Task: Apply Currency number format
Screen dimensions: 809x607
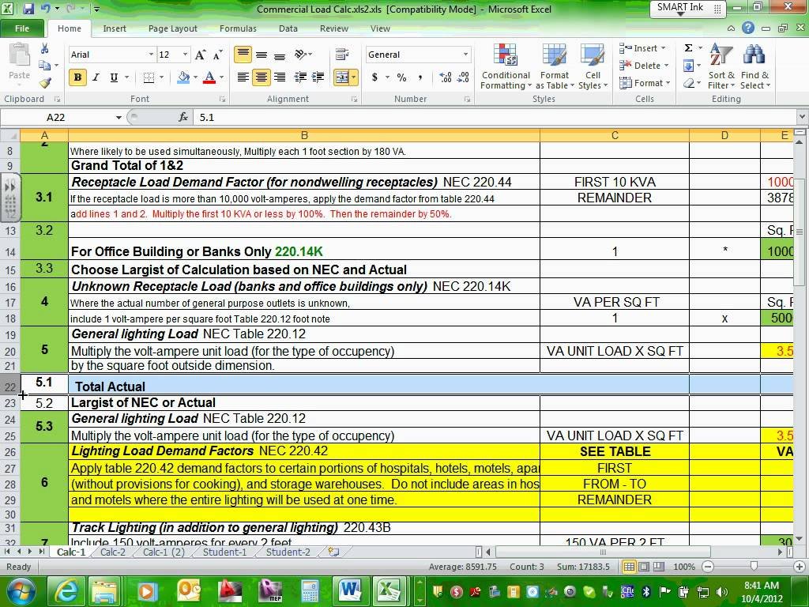Action: 374,78
